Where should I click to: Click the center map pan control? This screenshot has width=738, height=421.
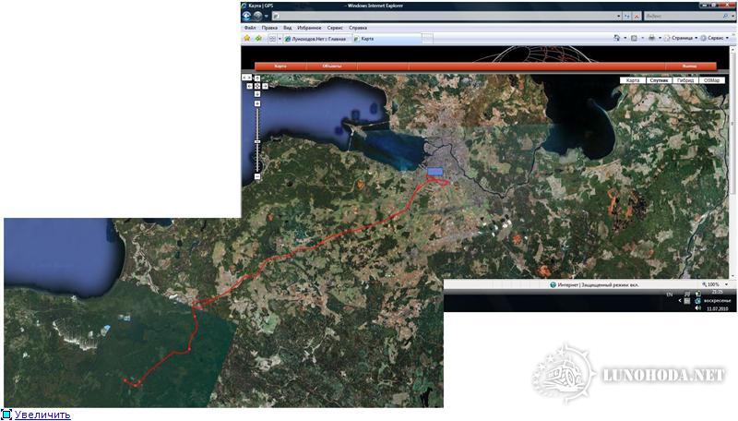pos(257,86)
